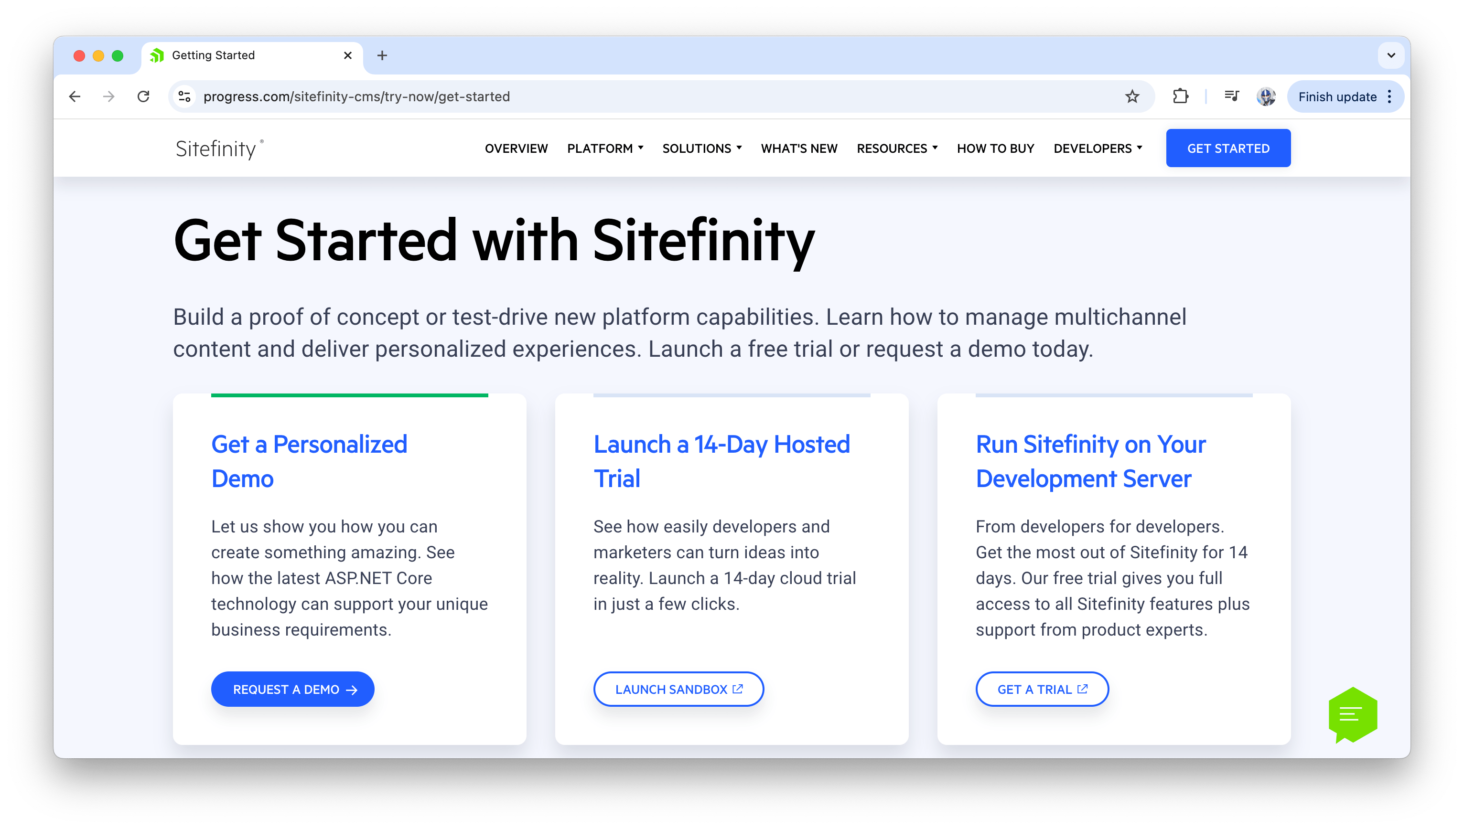
Task: Open the Developers dropdown menu
Action: point(1097,149)
